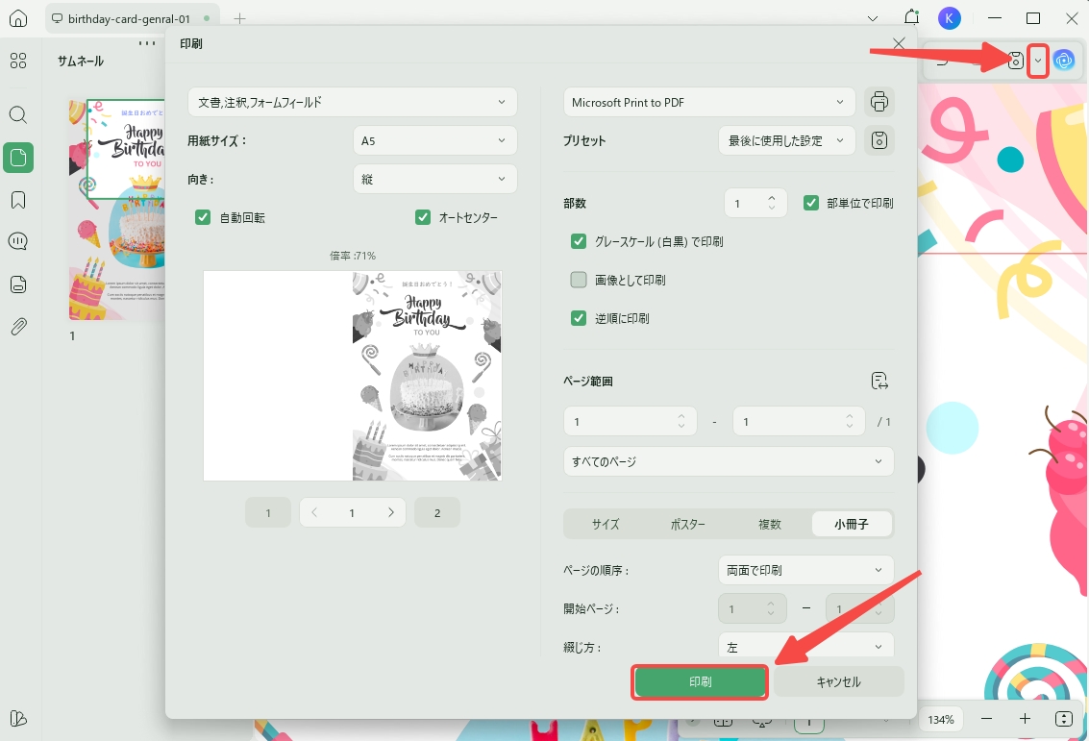Click the page range end field
Image resolution: width=1089 pixels, height=741 pixels.
click(x=799, y=422)
